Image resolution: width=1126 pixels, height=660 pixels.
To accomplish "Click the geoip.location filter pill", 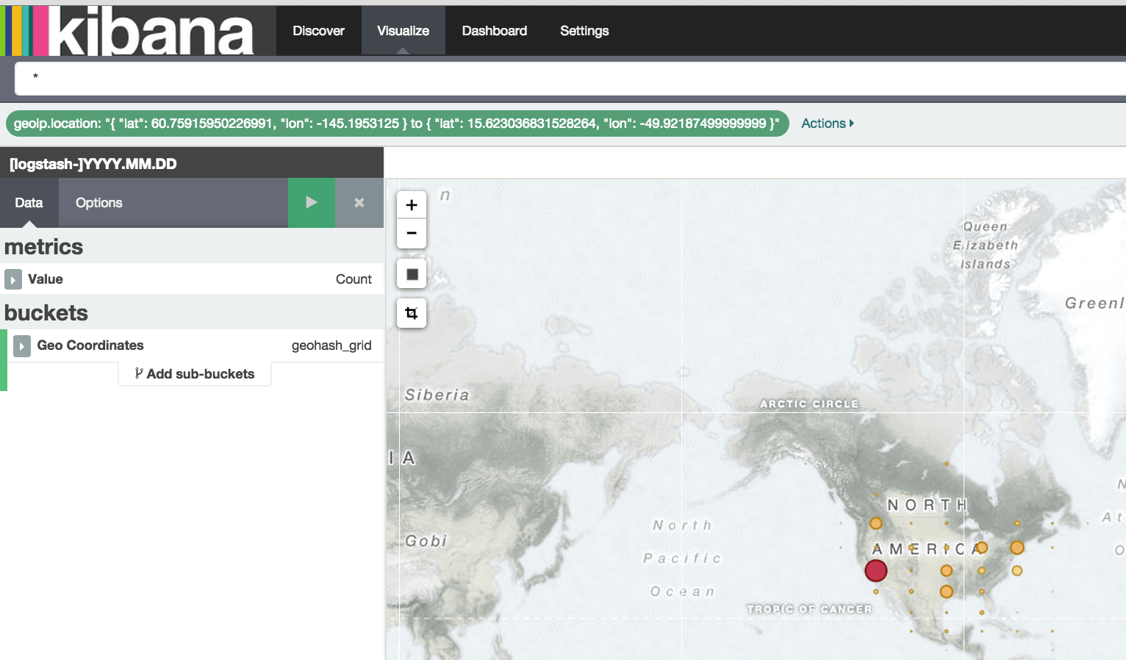I will (397, 123).
